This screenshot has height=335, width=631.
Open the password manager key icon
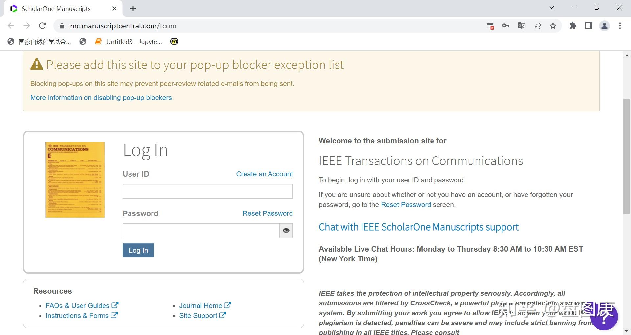[x=506, y=26]
